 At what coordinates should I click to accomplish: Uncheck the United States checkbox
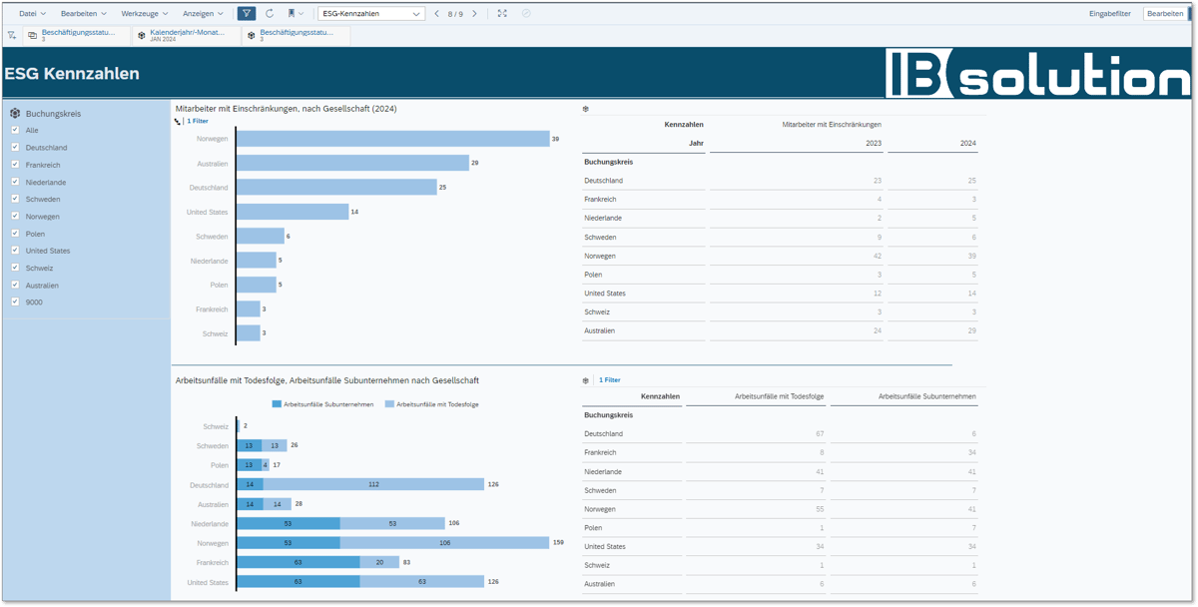click(x=15, y=251)
